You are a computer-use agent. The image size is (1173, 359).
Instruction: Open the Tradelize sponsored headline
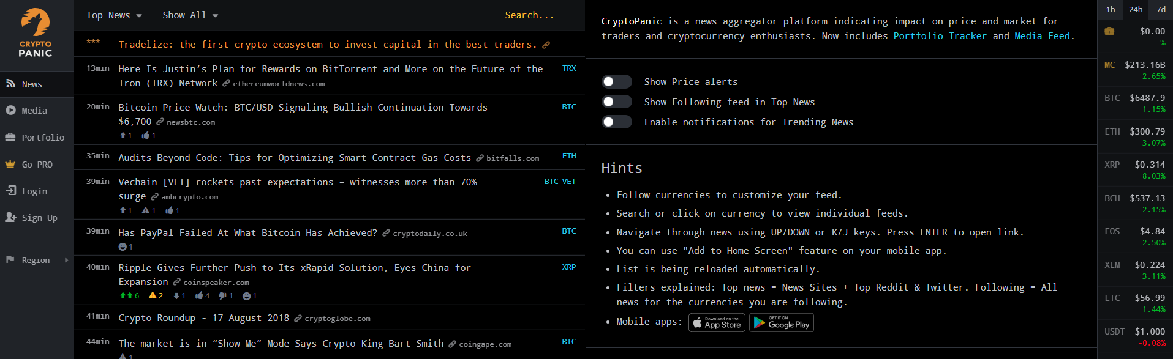click(x=327, y=45)
